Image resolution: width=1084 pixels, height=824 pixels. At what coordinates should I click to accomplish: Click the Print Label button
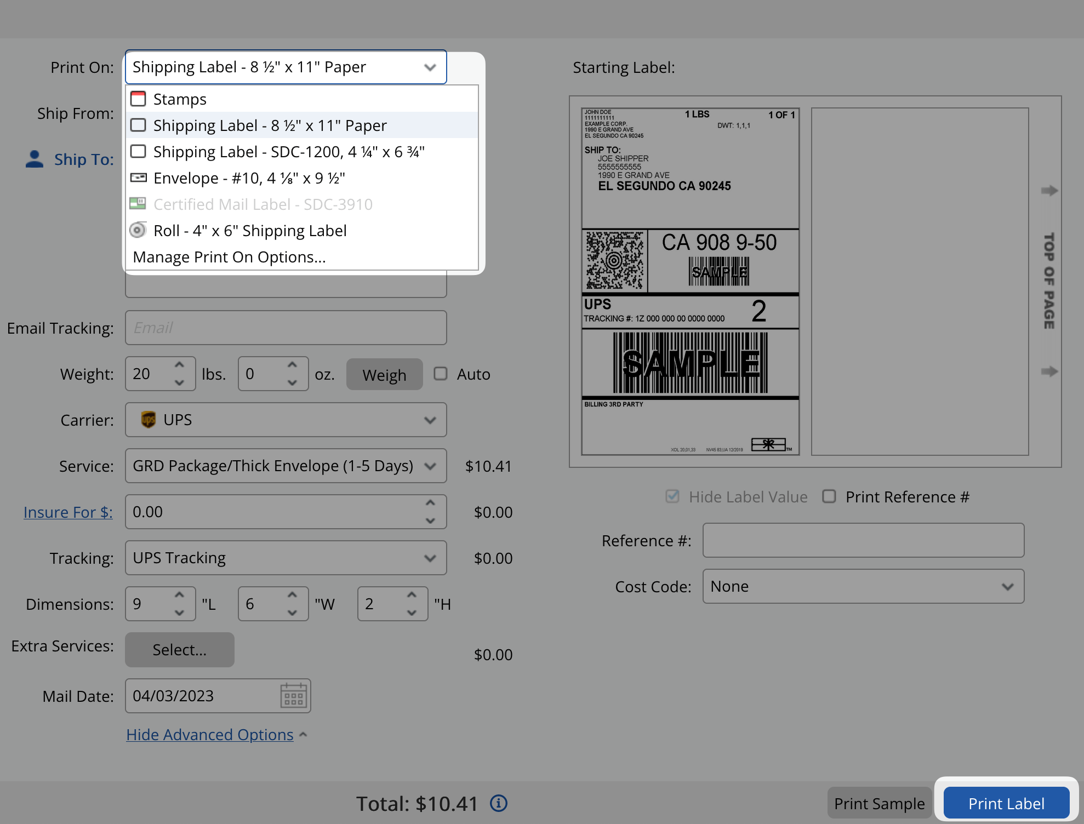point(1006,803)
